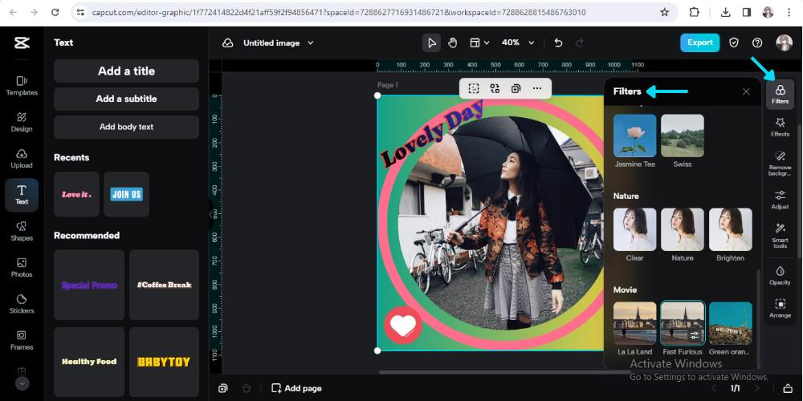Click the Add page button

tap(296, 388)
